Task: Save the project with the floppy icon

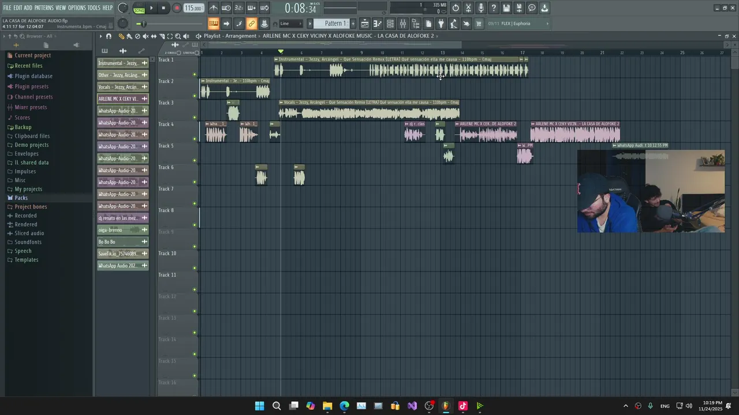Action: 506,8
